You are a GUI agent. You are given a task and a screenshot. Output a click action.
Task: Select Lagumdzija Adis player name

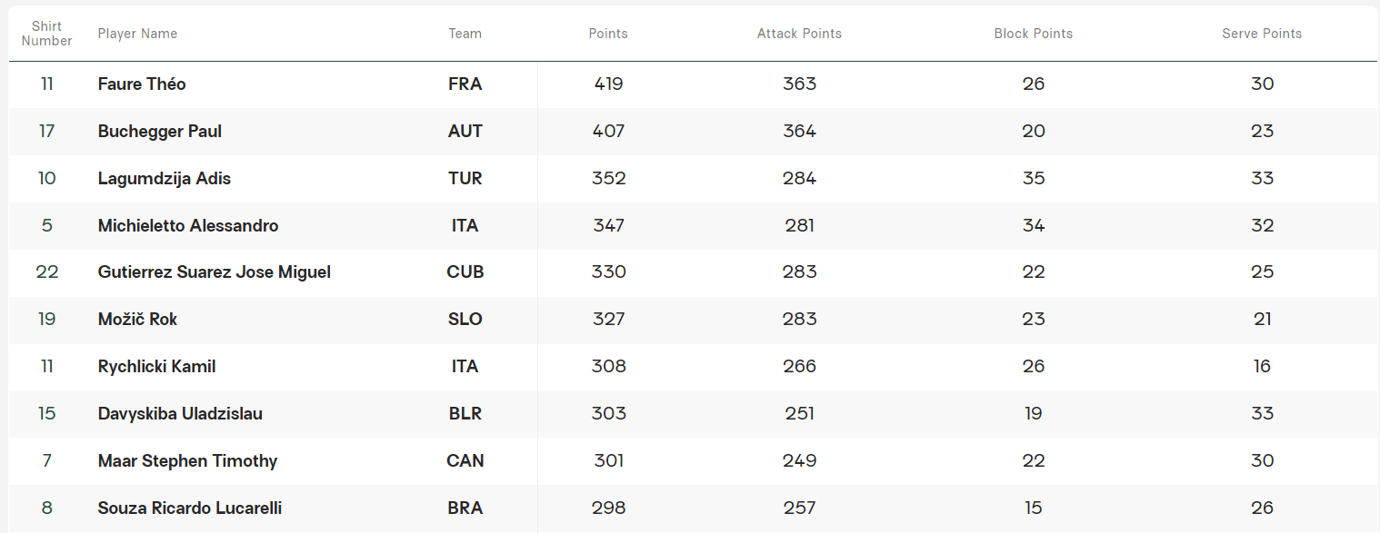165,179
